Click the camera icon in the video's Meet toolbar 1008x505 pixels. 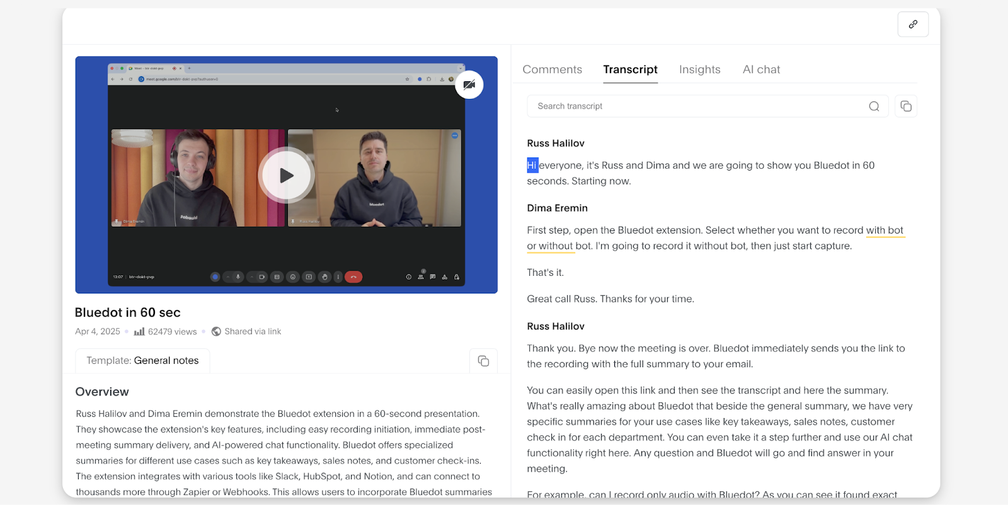coord(262,277)
